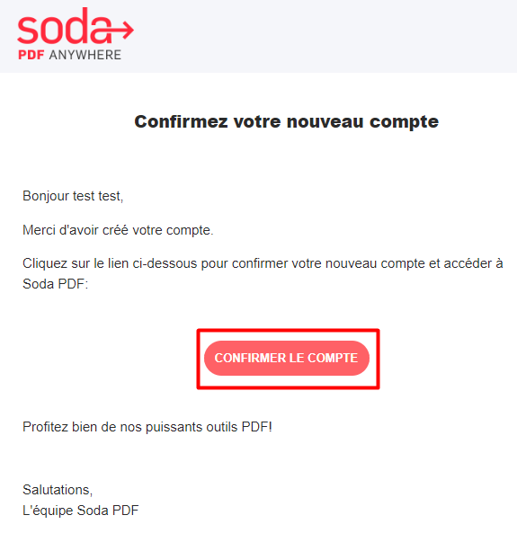517x533 pixels.
Task: Confirm account with CONFIRMER LE COMPTE button
Action: pyautogui.click(x=287, y=358)
